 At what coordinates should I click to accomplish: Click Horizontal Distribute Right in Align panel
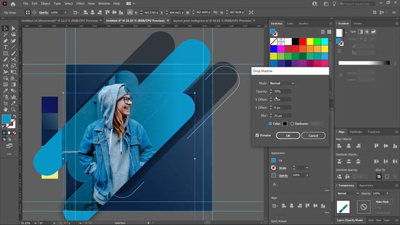click(395, 161)
